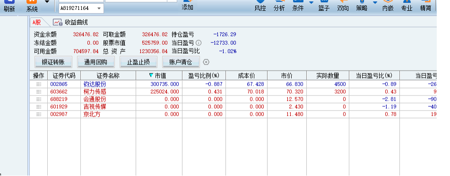450x176 pixels.
Task: Select stock code 601929
Action: [58, 106]
